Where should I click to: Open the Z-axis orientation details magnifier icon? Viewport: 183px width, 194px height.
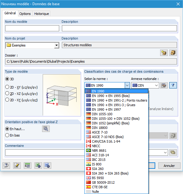pyautogui.click(x=46, y=129)
